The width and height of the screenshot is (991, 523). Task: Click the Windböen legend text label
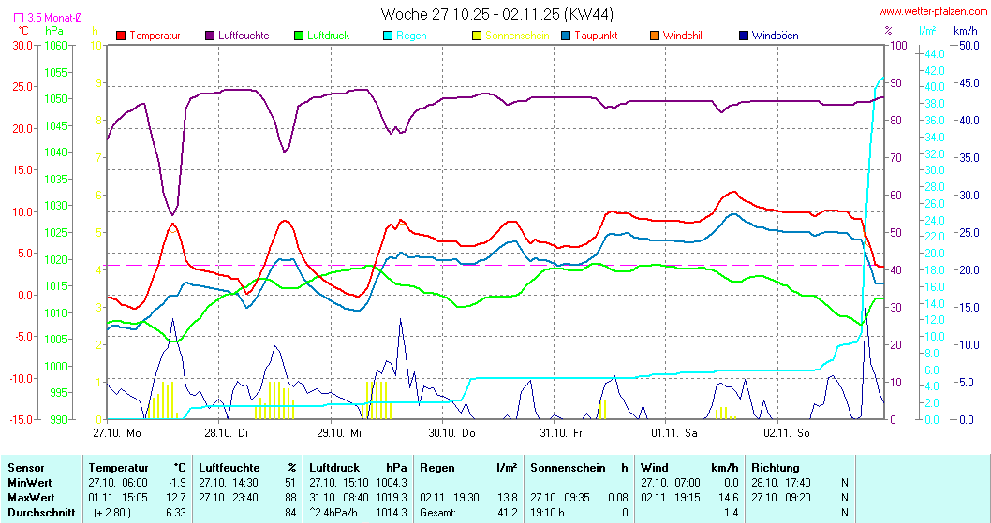[x=775, y=36]
